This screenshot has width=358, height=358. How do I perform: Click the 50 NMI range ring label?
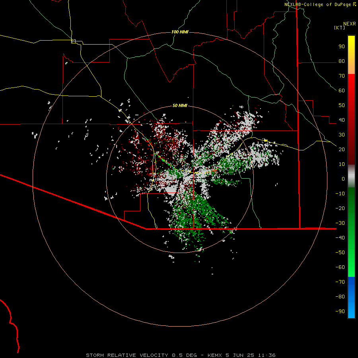180,105
